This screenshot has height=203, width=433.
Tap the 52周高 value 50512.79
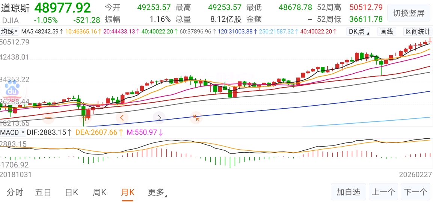[366, 7]
